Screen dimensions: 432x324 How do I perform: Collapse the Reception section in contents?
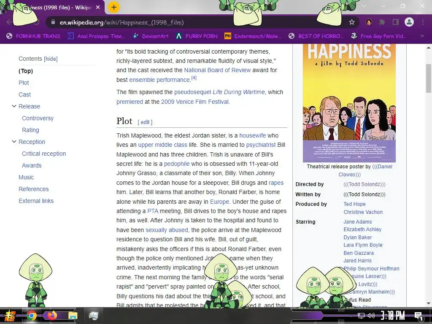pos(14,142)
